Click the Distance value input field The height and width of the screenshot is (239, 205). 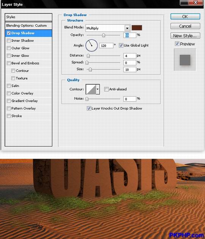pyautogui.click(x=129, y=56)
